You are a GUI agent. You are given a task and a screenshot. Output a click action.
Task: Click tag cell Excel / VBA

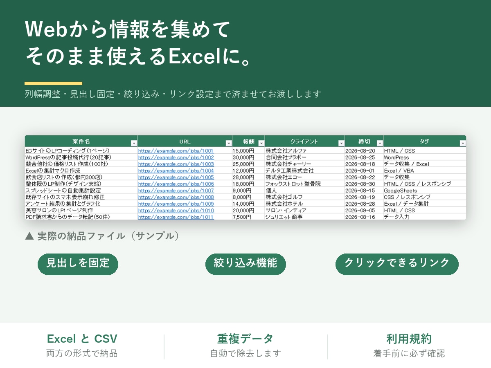(x=425, y=171)
